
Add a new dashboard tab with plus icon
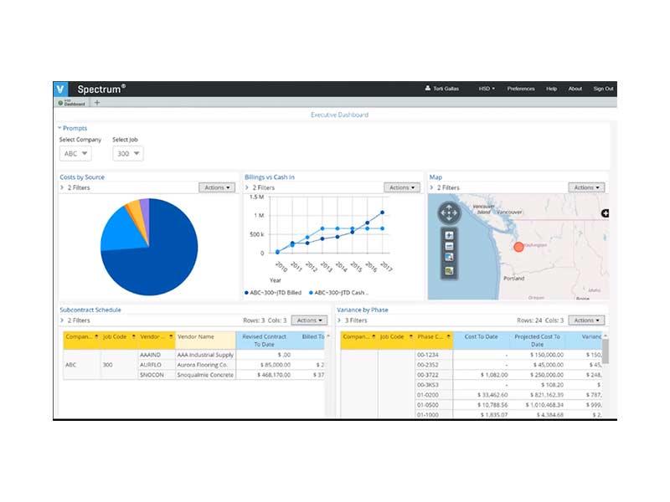[x=97, y=102]
